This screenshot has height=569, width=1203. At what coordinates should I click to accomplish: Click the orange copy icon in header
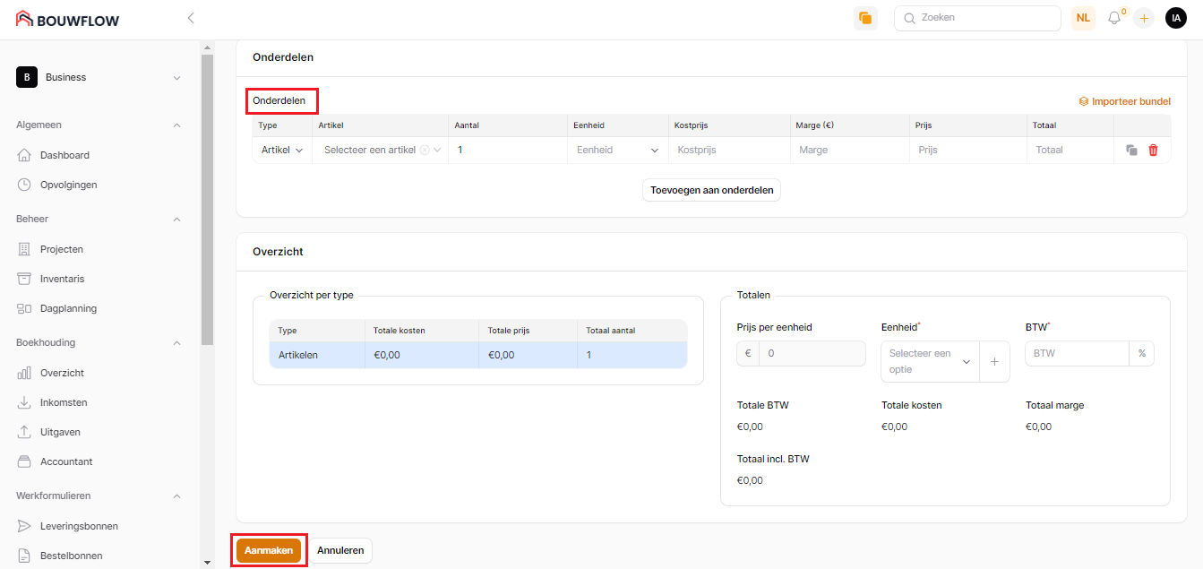click(865, 18)
